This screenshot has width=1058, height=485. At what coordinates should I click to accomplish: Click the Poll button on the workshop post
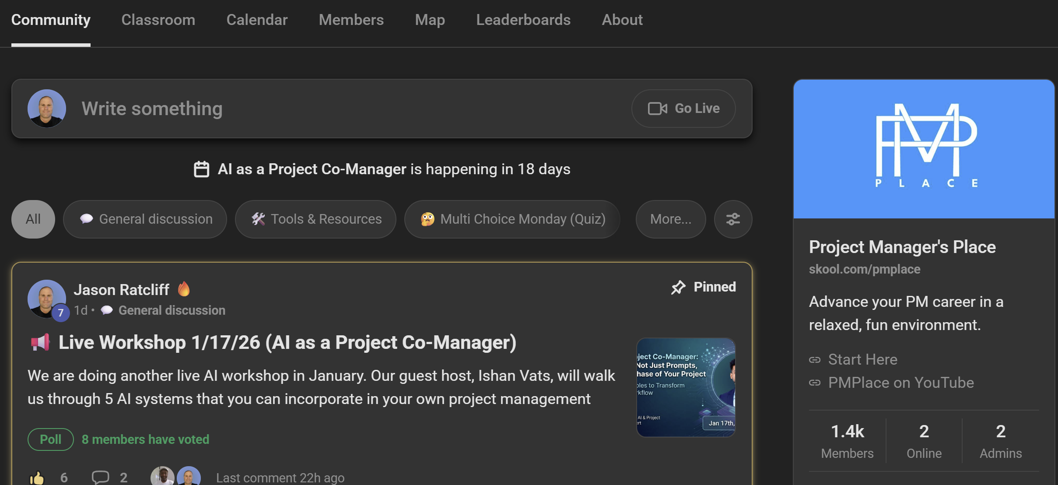point(50,439)
